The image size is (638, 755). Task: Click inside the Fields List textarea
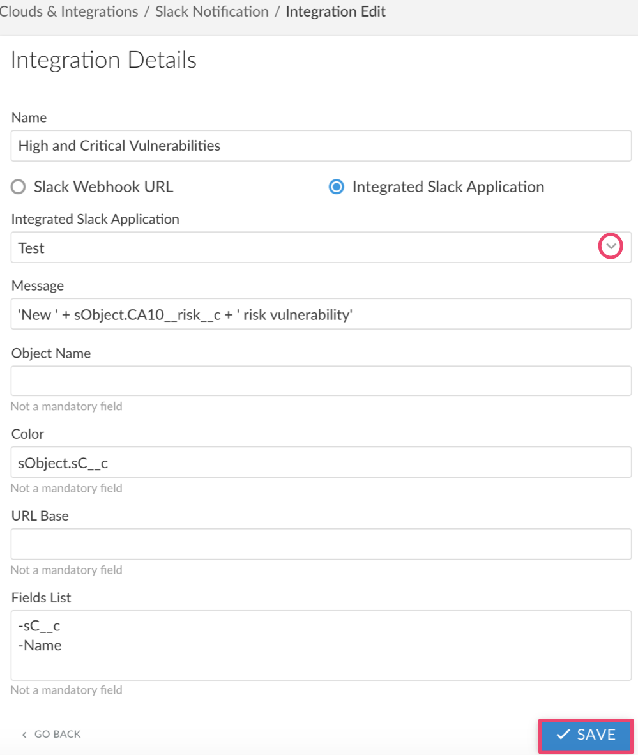(x=321, y=645)
